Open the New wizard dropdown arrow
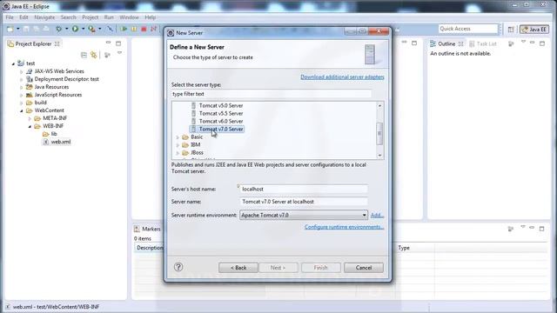 pos(17,29)
